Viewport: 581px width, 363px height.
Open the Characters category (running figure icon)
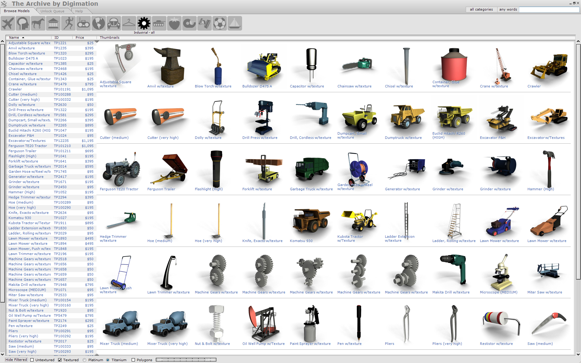[x=68, y=23]
